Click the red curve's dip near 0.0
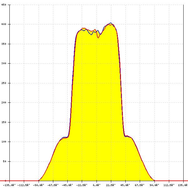This screenshot has width=188, height=188. pyautogui.click(x=98, y=38)
